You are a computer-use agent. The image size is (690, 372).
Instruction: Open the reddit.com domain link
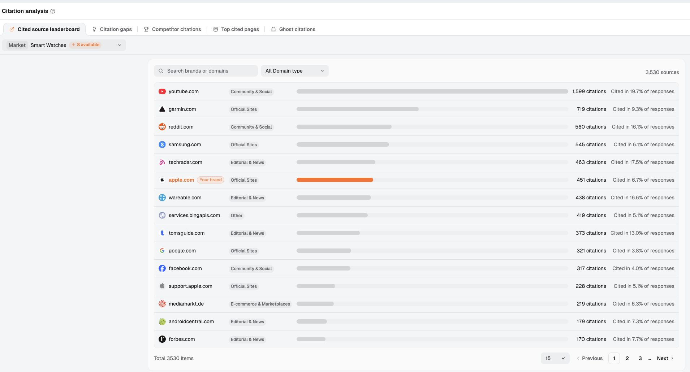pos(181,127)
